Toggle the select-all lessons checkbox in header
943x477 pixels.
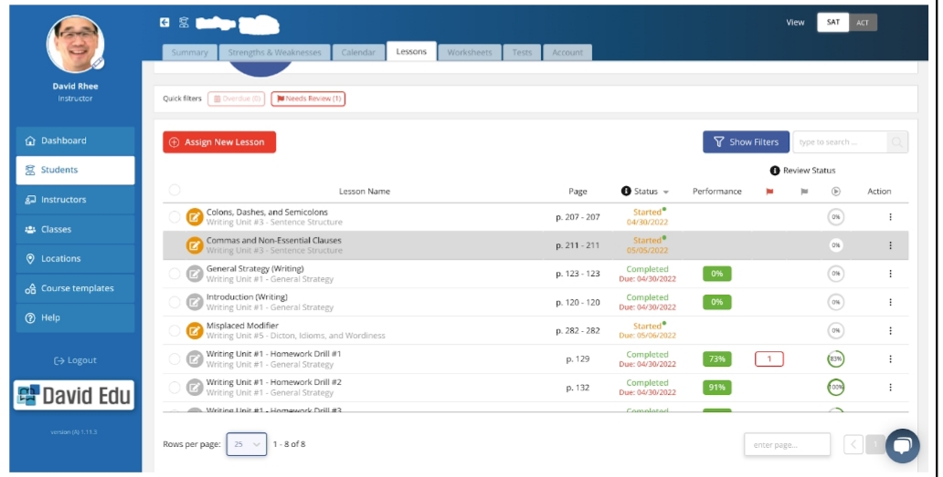[175, 190]
